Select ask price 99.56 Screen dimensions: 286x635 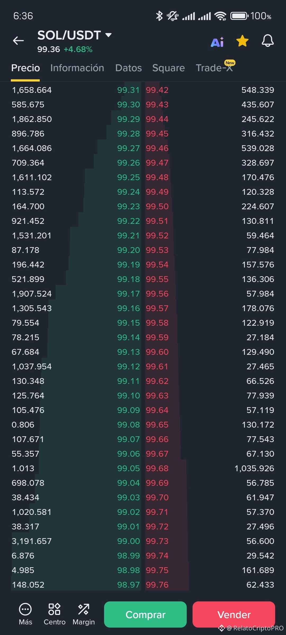pyautogui.click(x=157, y=294)
